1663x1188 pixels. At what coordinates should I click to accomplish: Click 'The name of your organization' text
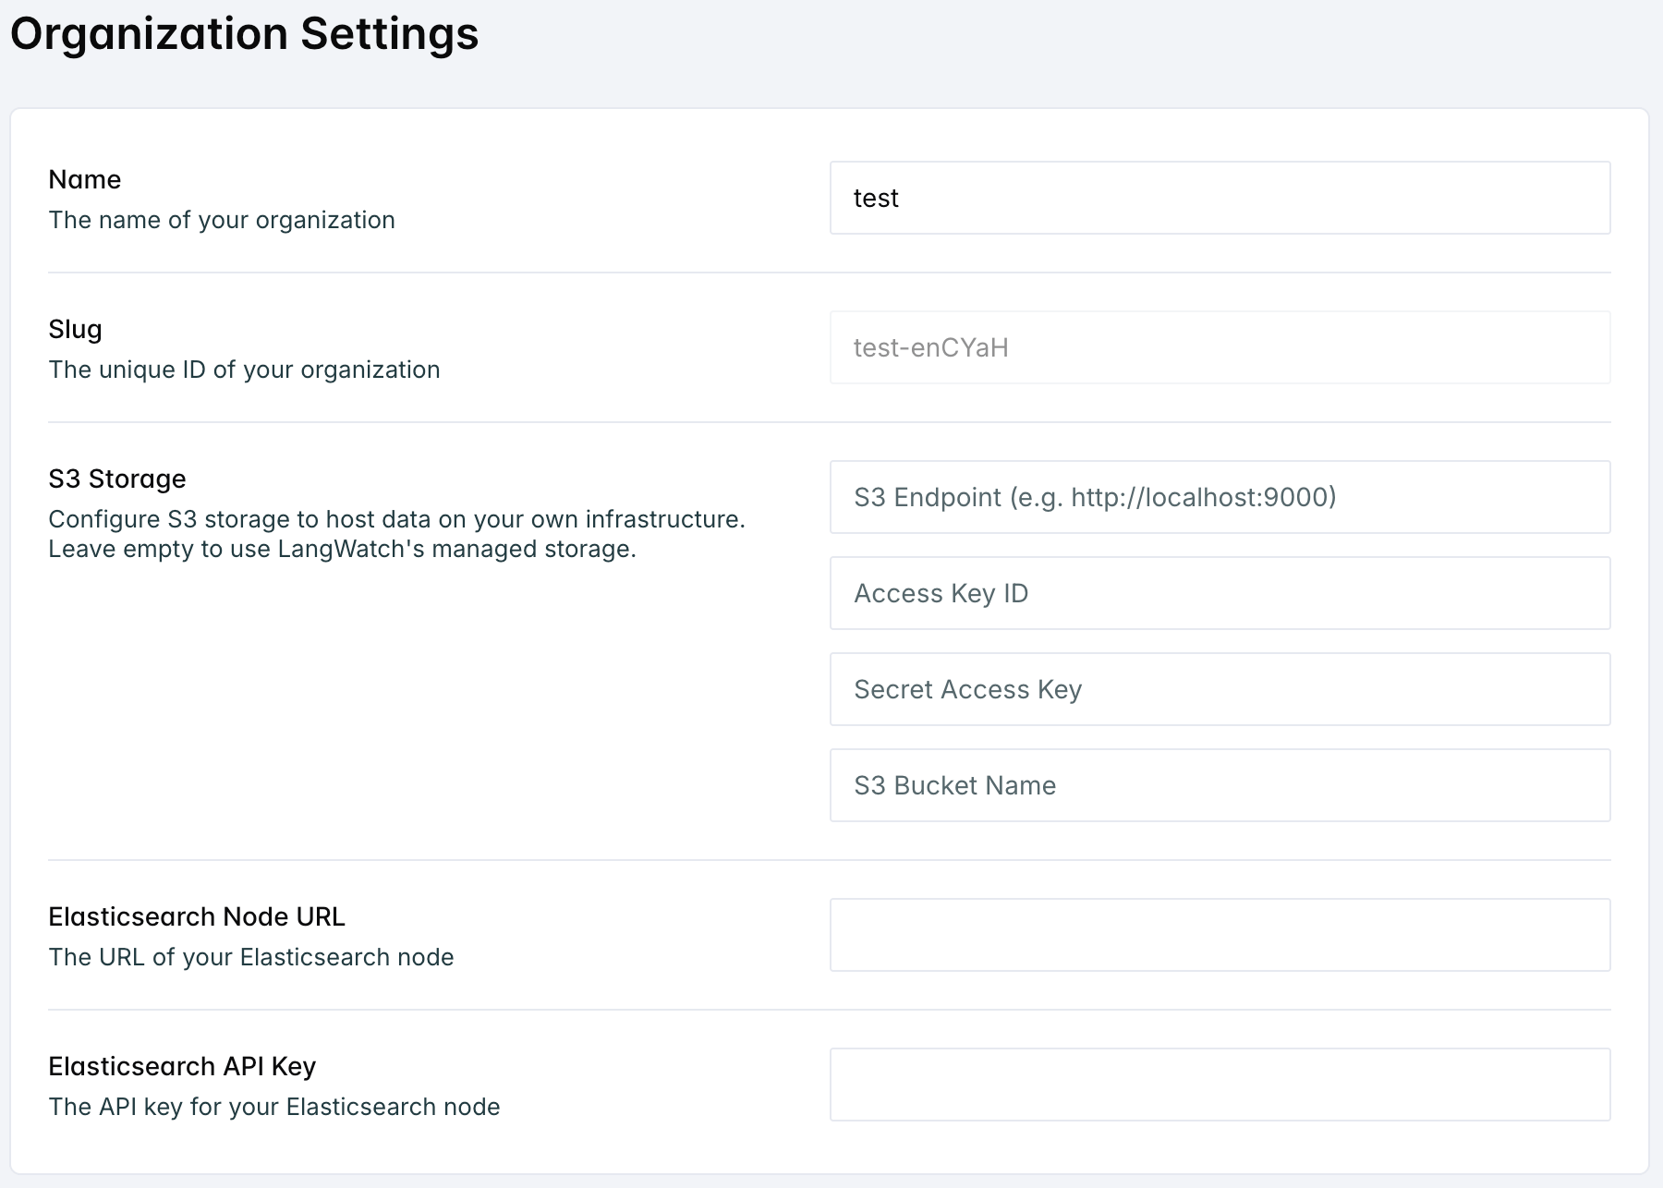coord(222,220)
